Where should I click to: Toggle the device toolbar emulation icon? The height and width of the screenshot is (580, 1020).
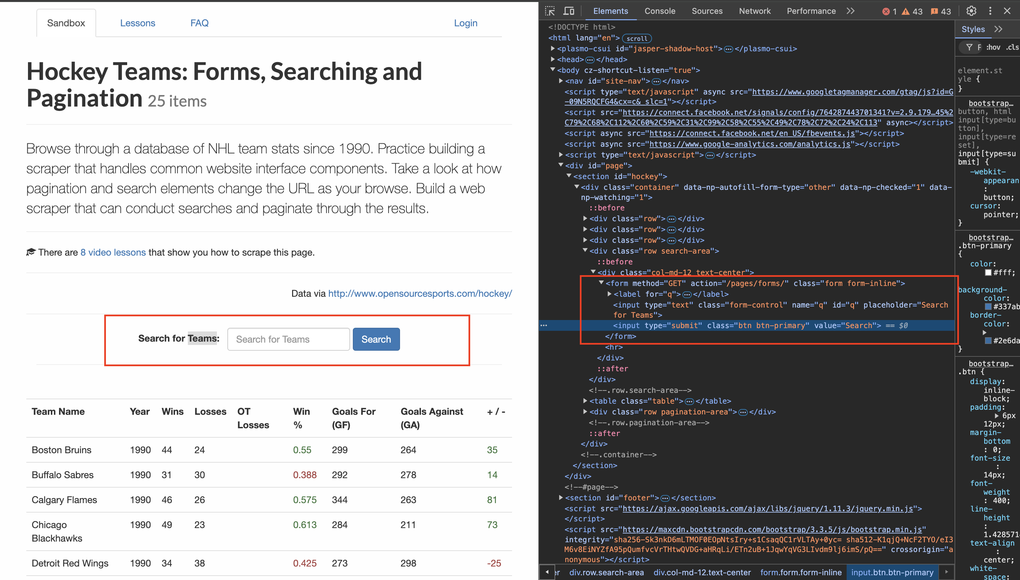[569, 11]
